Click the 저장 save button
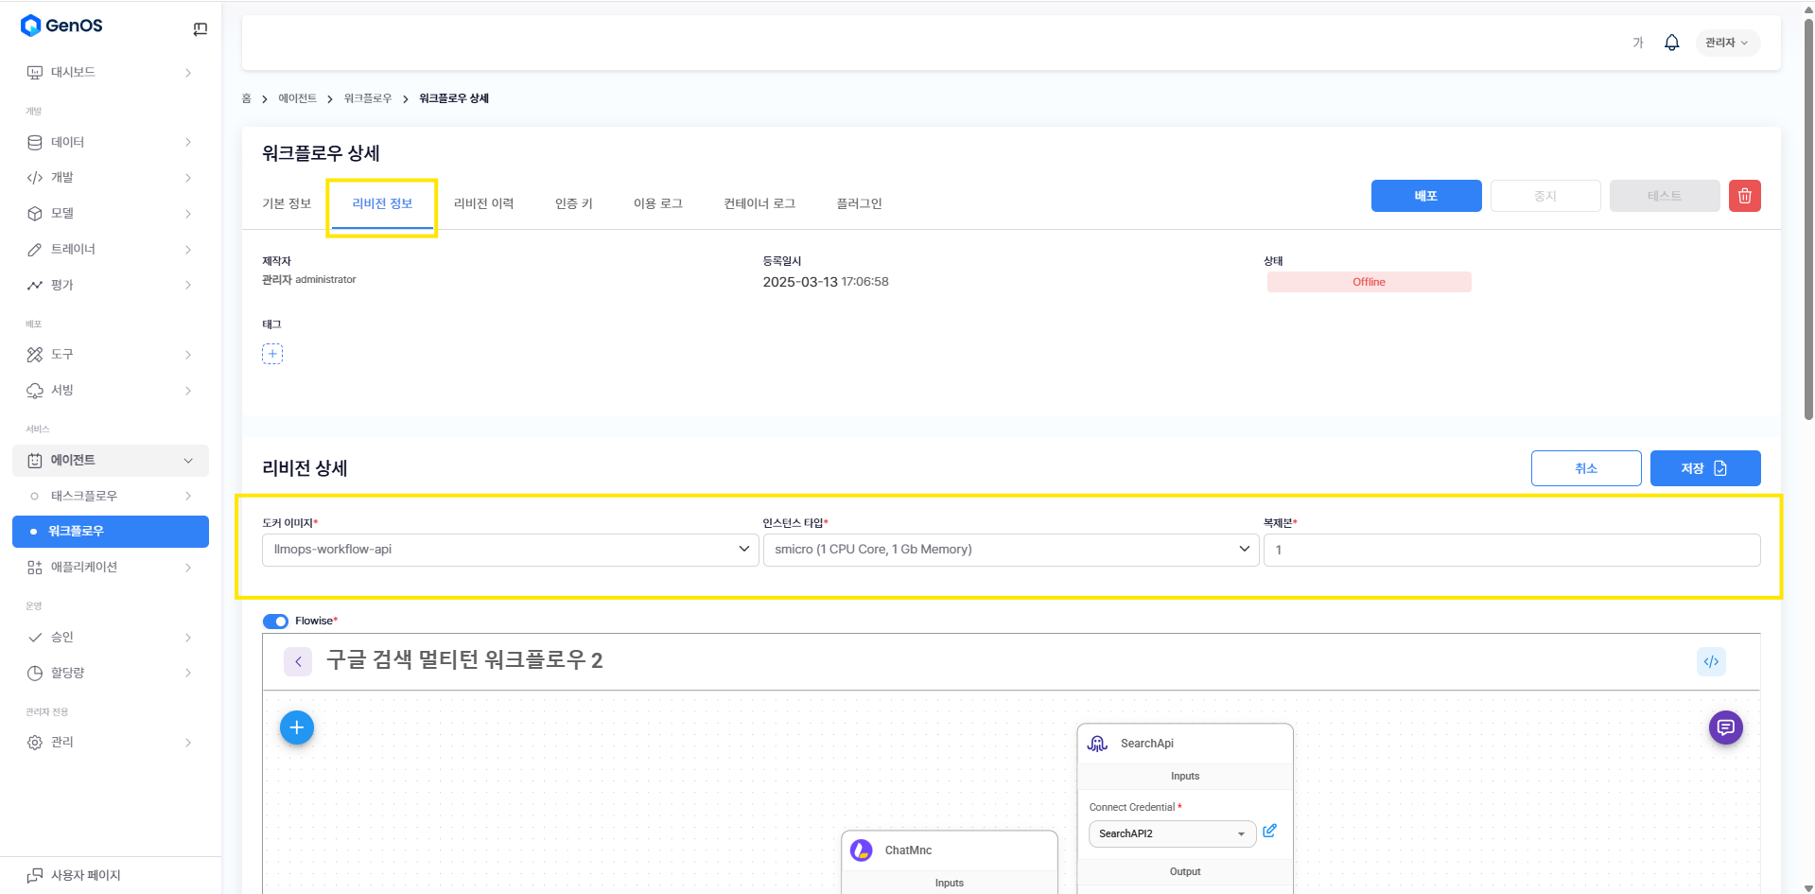 (1704, 468)
